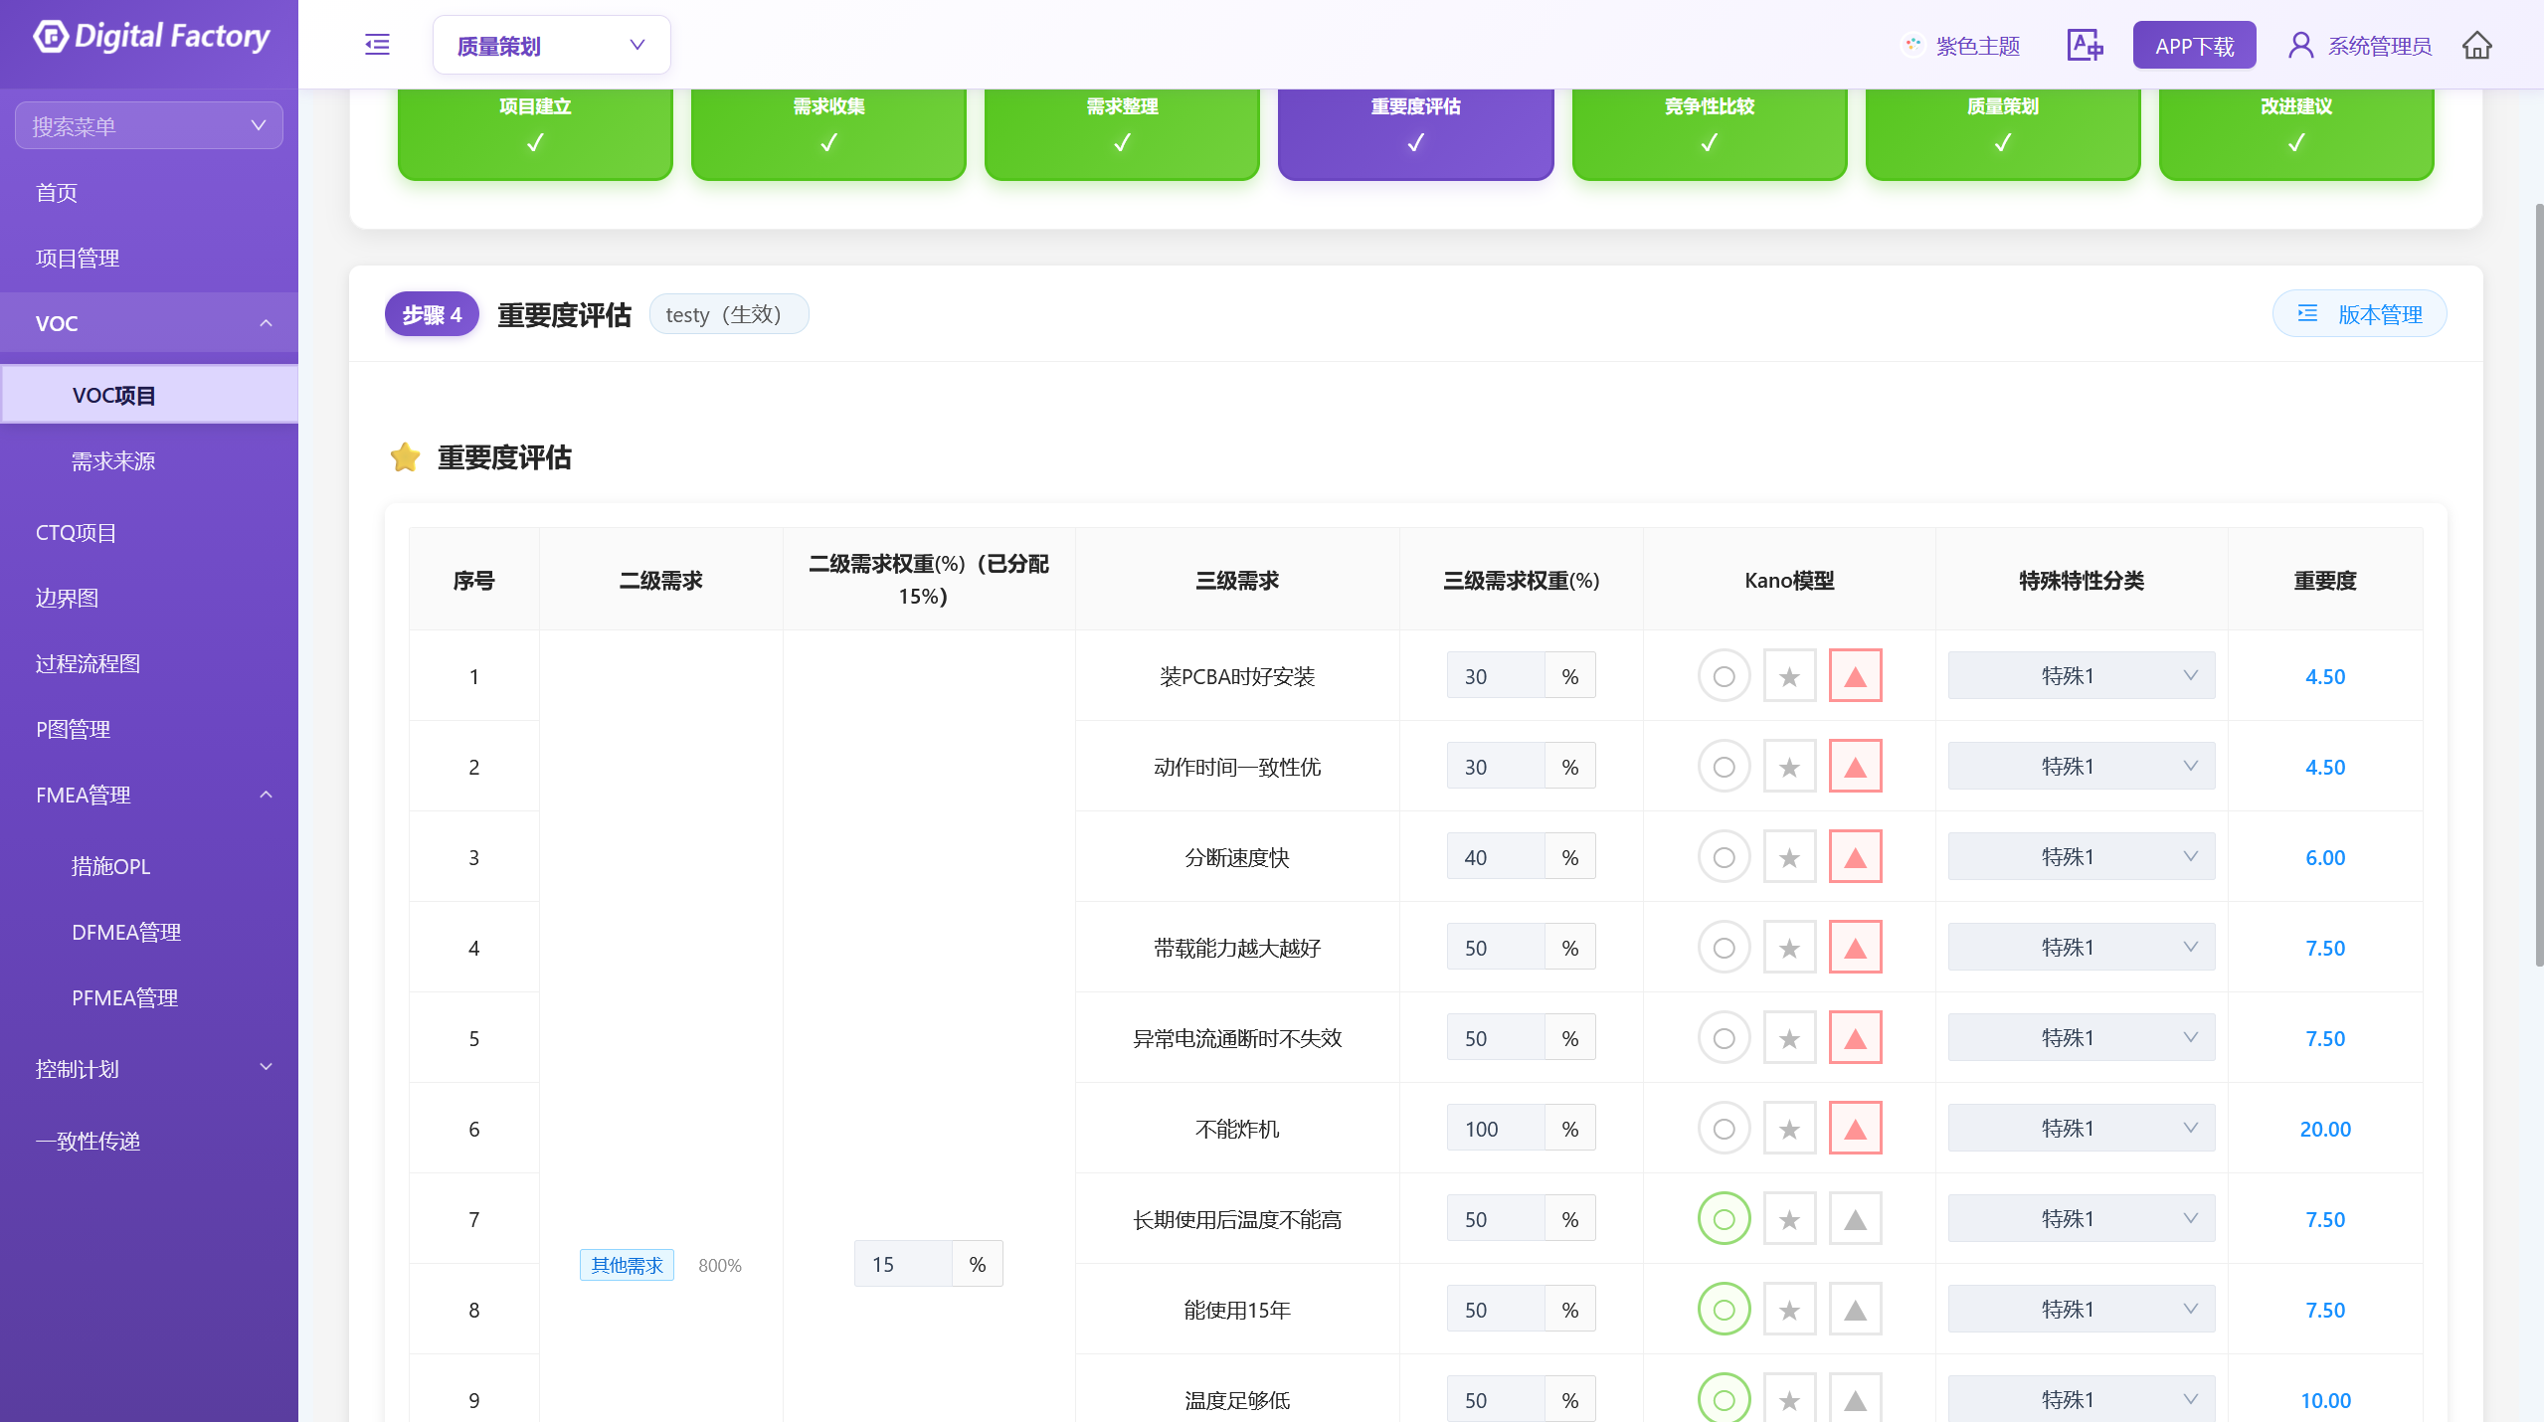Image resolution: width=2544 pixels, height=1422 pixels.
Task: Choose circle Kano option for 不能炸机
Action: click(1724, 1129)
